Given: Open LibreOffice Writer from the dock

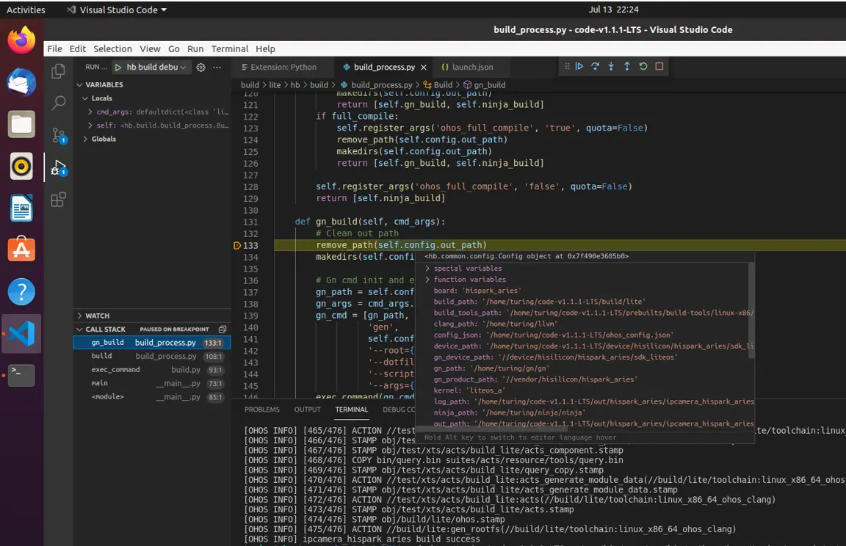Looking at the screenshot, I should pos(21,208).
